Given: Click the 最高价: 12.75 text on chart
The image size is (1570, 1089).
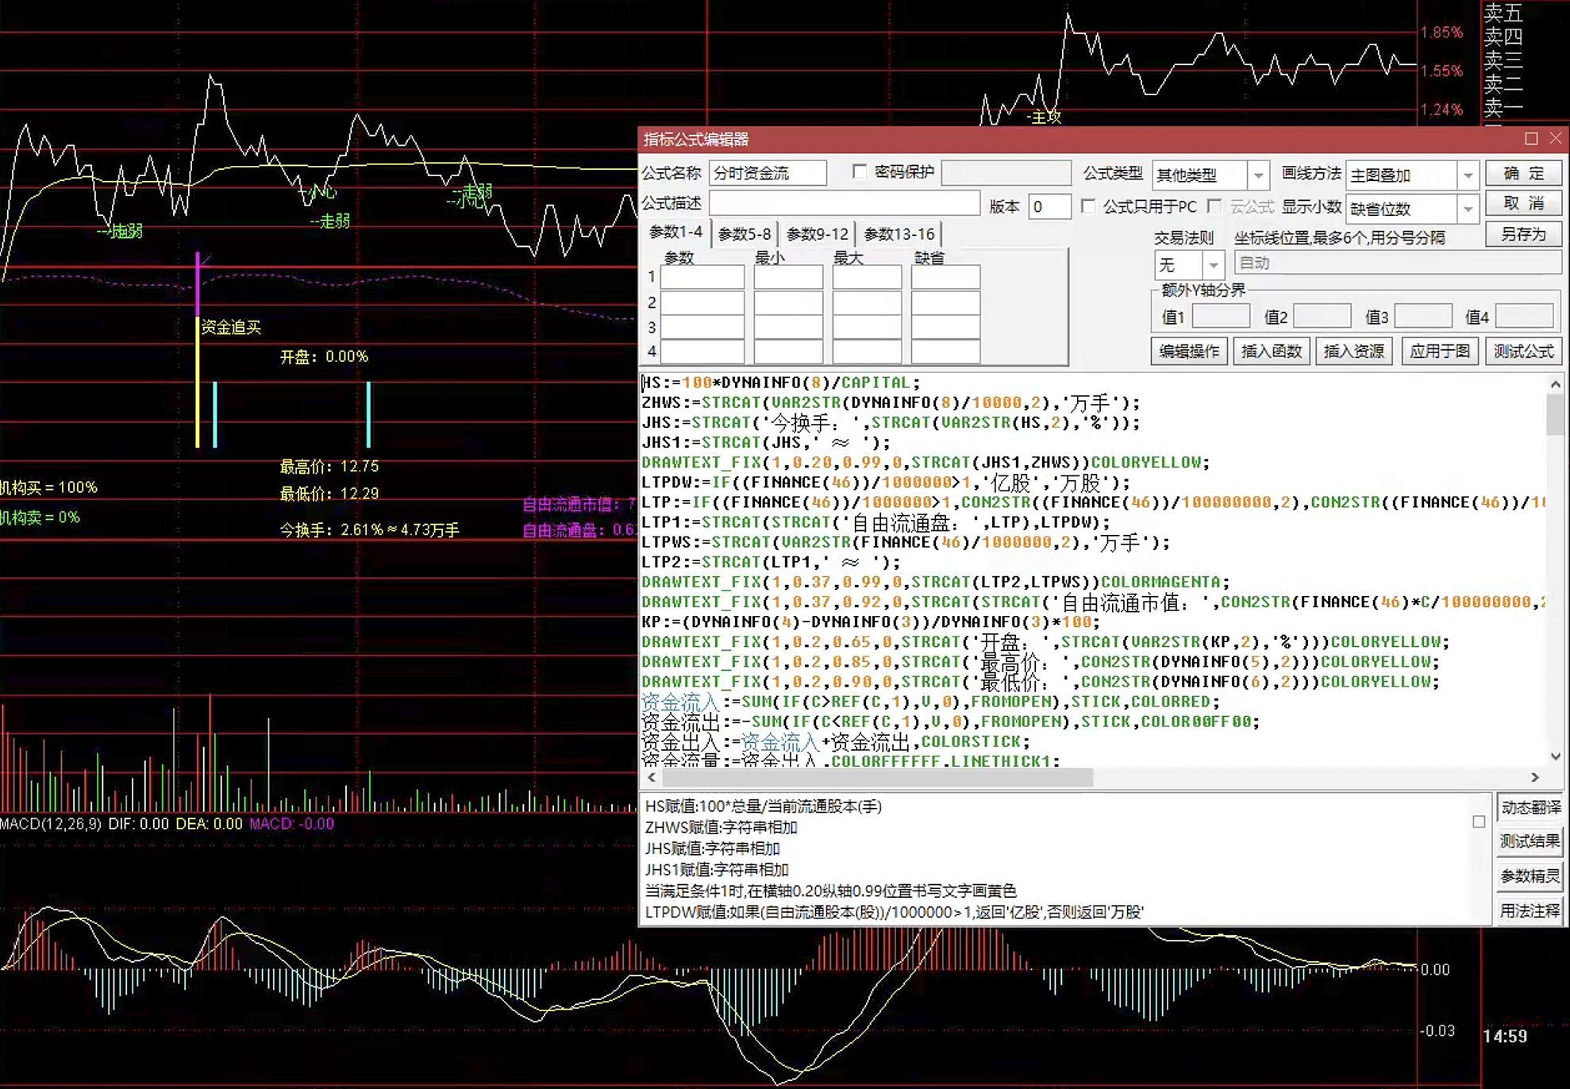Looking at the screenshot, I should (329, 467).
